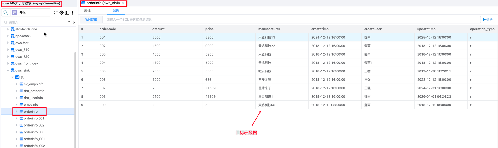Sort by the ordercode column header
The width and height of the screenshot is (498, 148).
[108, 29]
